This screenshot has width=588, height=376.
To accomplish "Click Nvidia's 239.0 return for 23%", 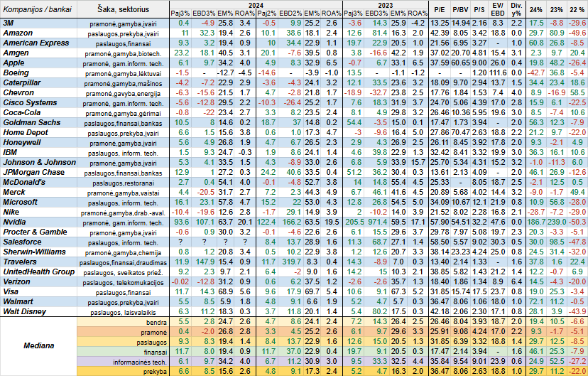I will coord(557,222).
